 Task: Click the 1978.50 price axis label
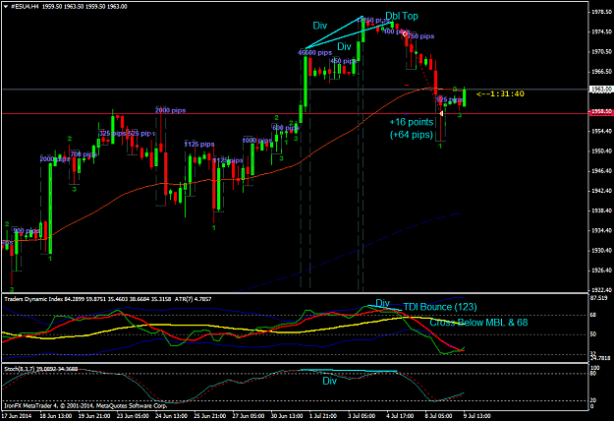pos(602,12)
